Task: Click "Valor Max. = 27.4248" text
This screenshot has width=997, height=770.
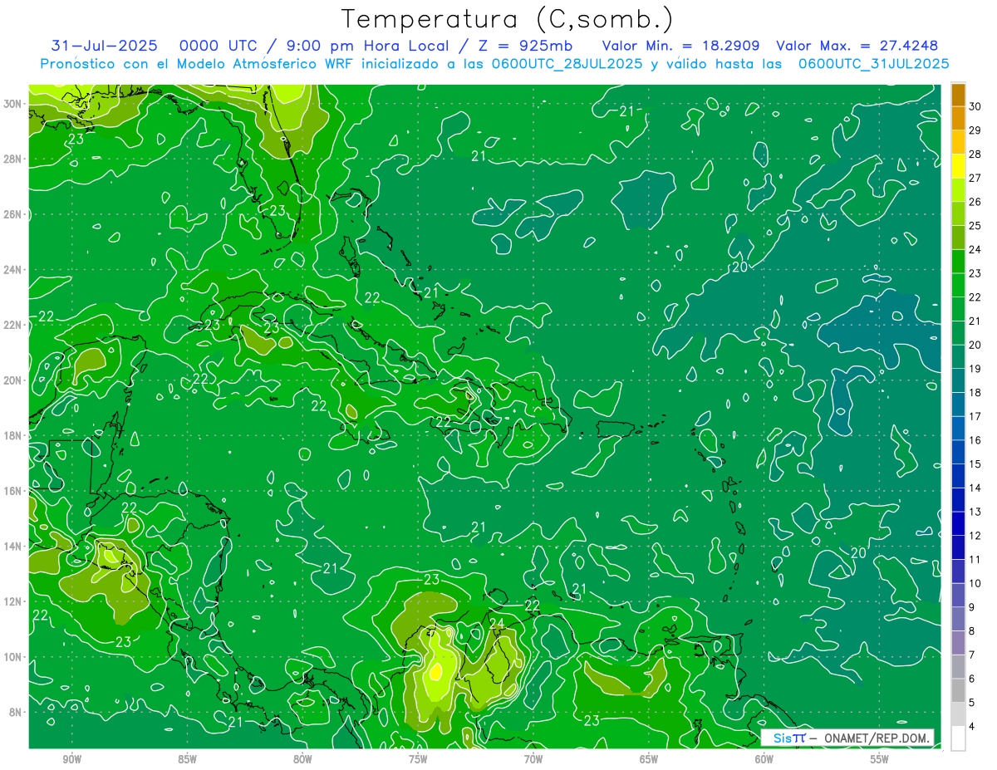Action: pos(857,45)
